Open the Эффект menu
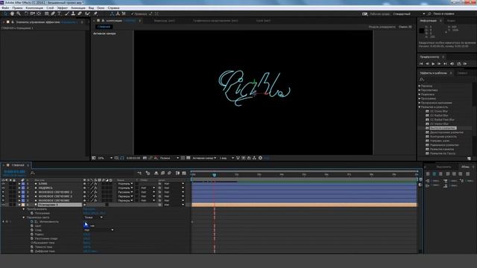Image resolution: width=477 pixels, height=268 pixels. [63, 8]
